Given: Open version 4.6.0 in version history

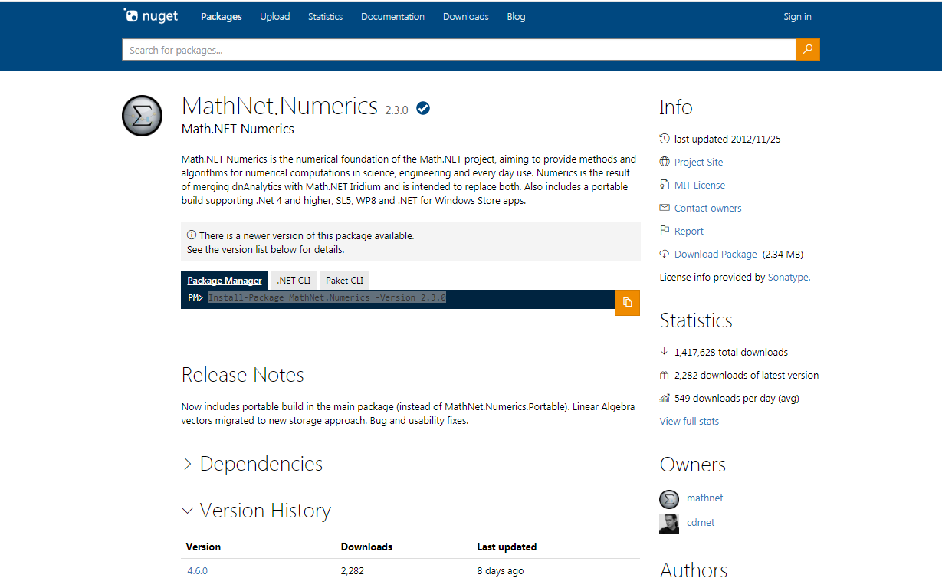Looking at the screenshot, I should coord(197,571).
